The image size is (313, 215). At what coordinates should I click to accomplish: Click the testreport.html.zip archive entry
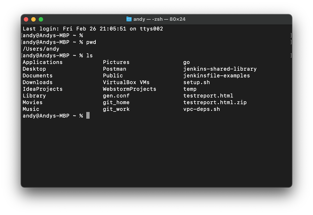pos(215,102)
